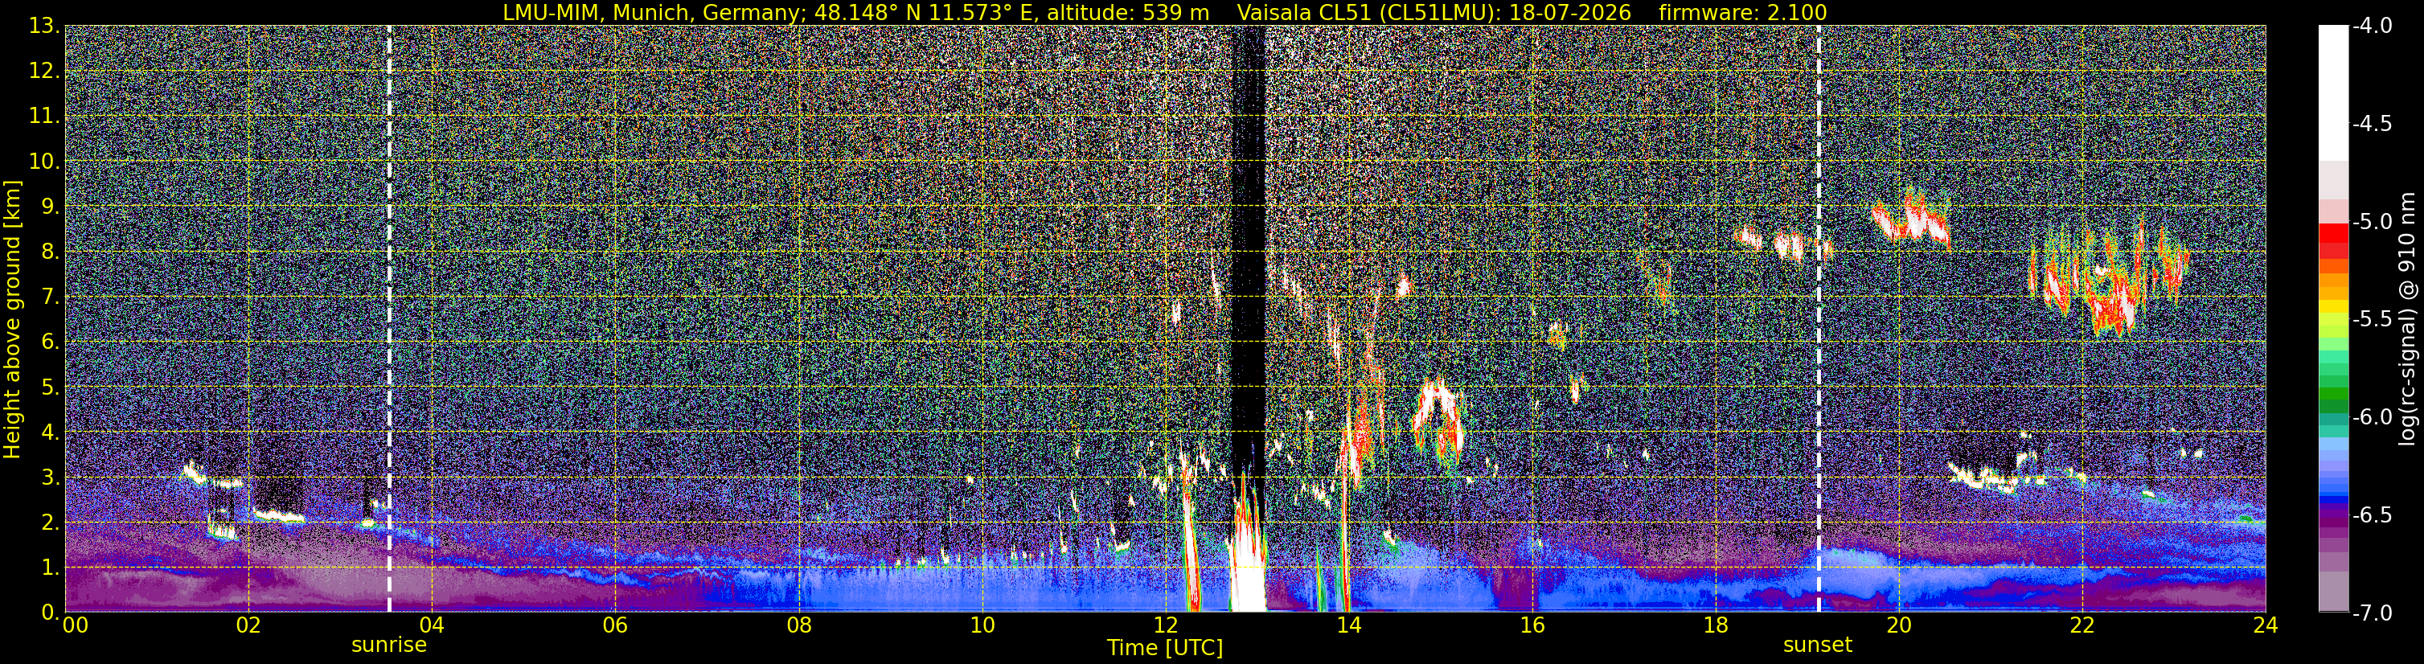Viewport: 2424px width, 664px height.
Task: Click the 'sunset' label below the axis
Action: 1817,646
